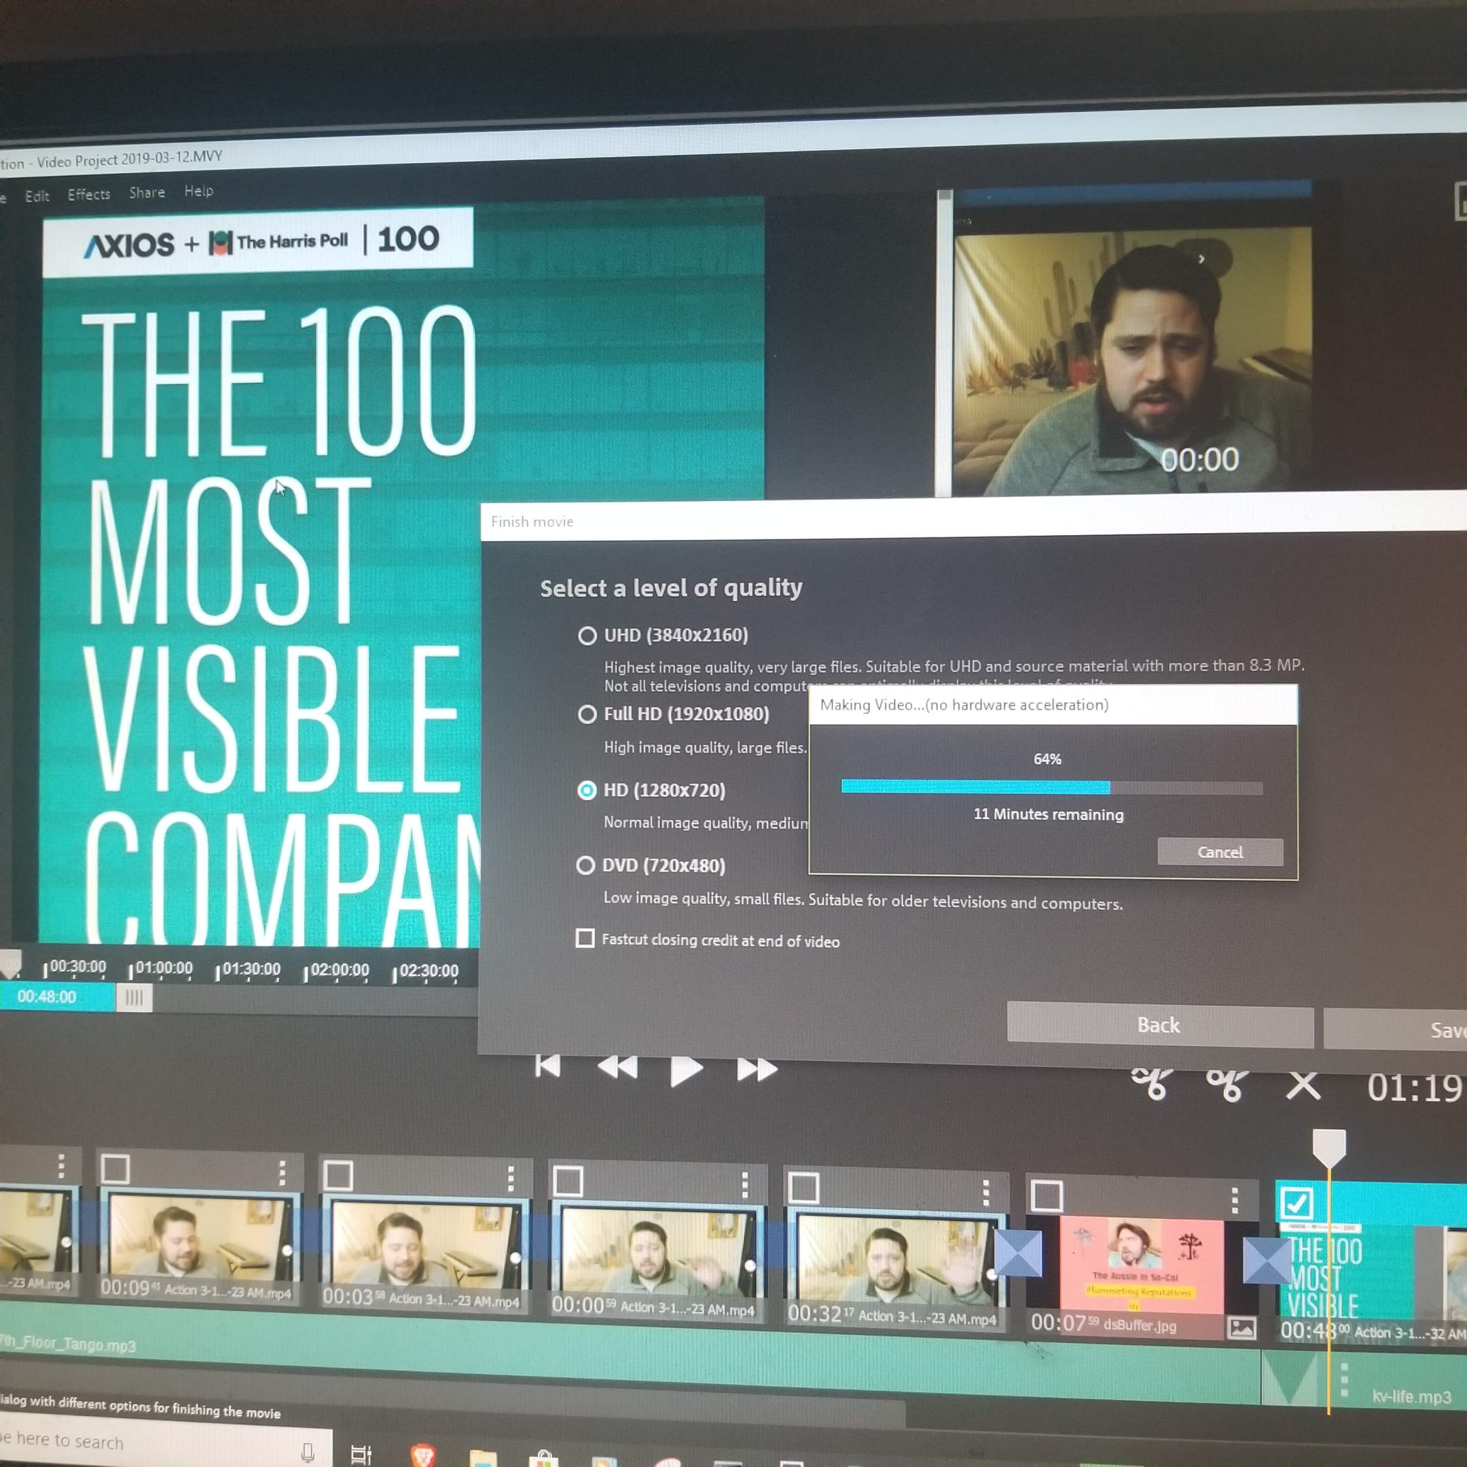Click the fast-forward double-arrow icon

tap(757, 1070)
